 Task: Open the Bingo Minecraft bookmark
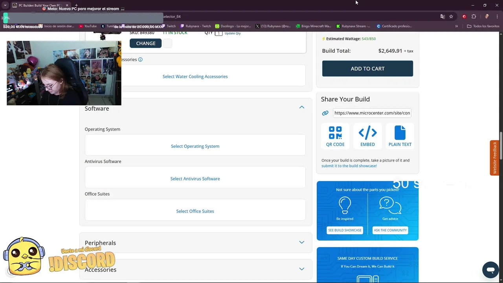pos(314,26)
